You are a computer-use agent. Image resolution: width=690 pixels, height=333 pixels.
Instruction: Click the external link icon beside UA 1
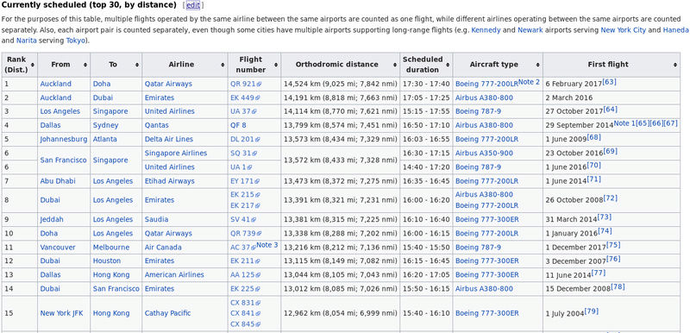(x=250, y=167)
